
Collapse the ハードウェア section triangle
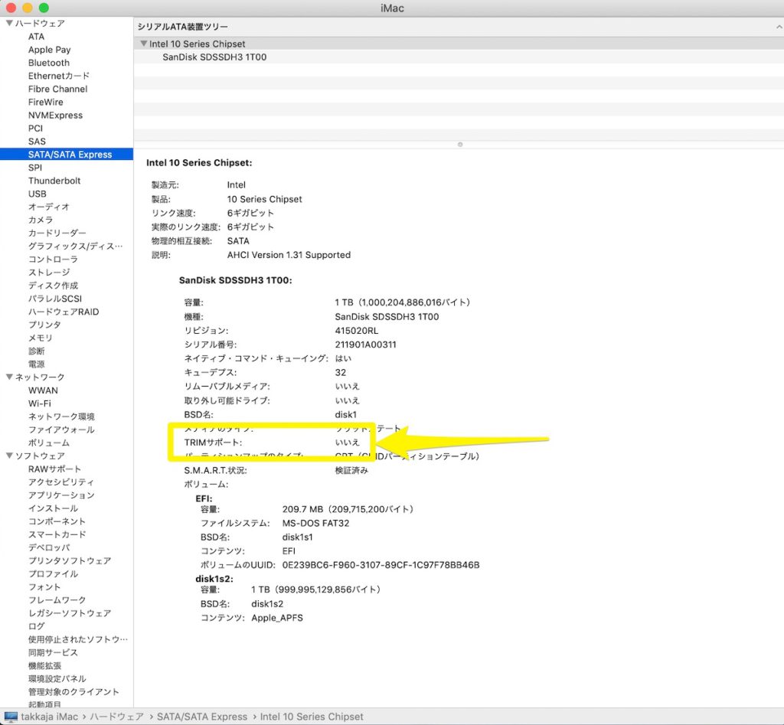pyautogui.click(x=8, y=24)
